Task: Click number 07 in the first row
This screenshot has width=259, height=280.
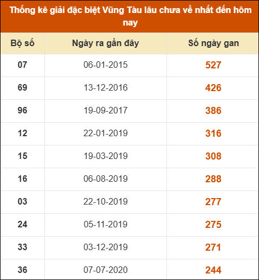Action: [22, 65]
